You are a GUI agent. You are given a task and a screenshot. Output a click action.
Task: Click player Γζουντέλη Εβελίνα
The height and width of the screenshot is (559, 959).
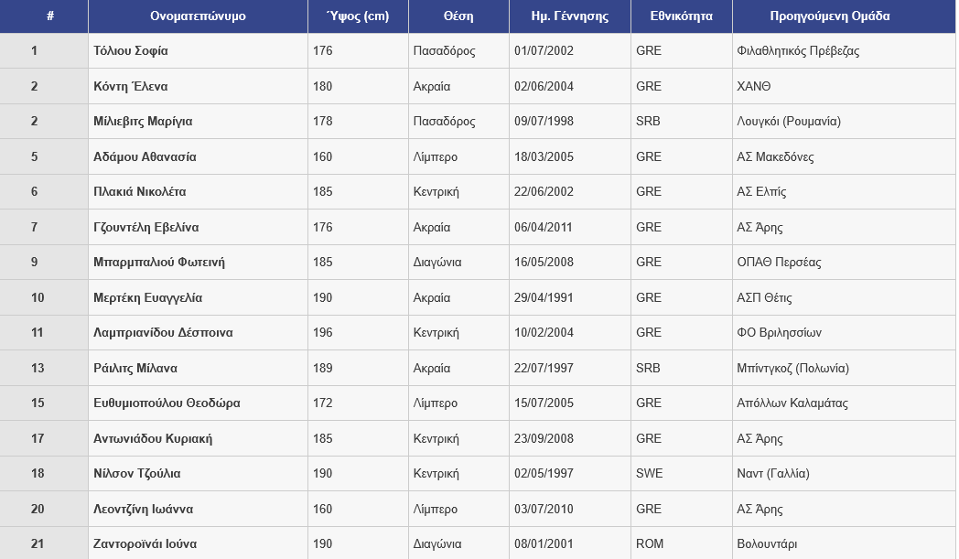tap(146, 228)
